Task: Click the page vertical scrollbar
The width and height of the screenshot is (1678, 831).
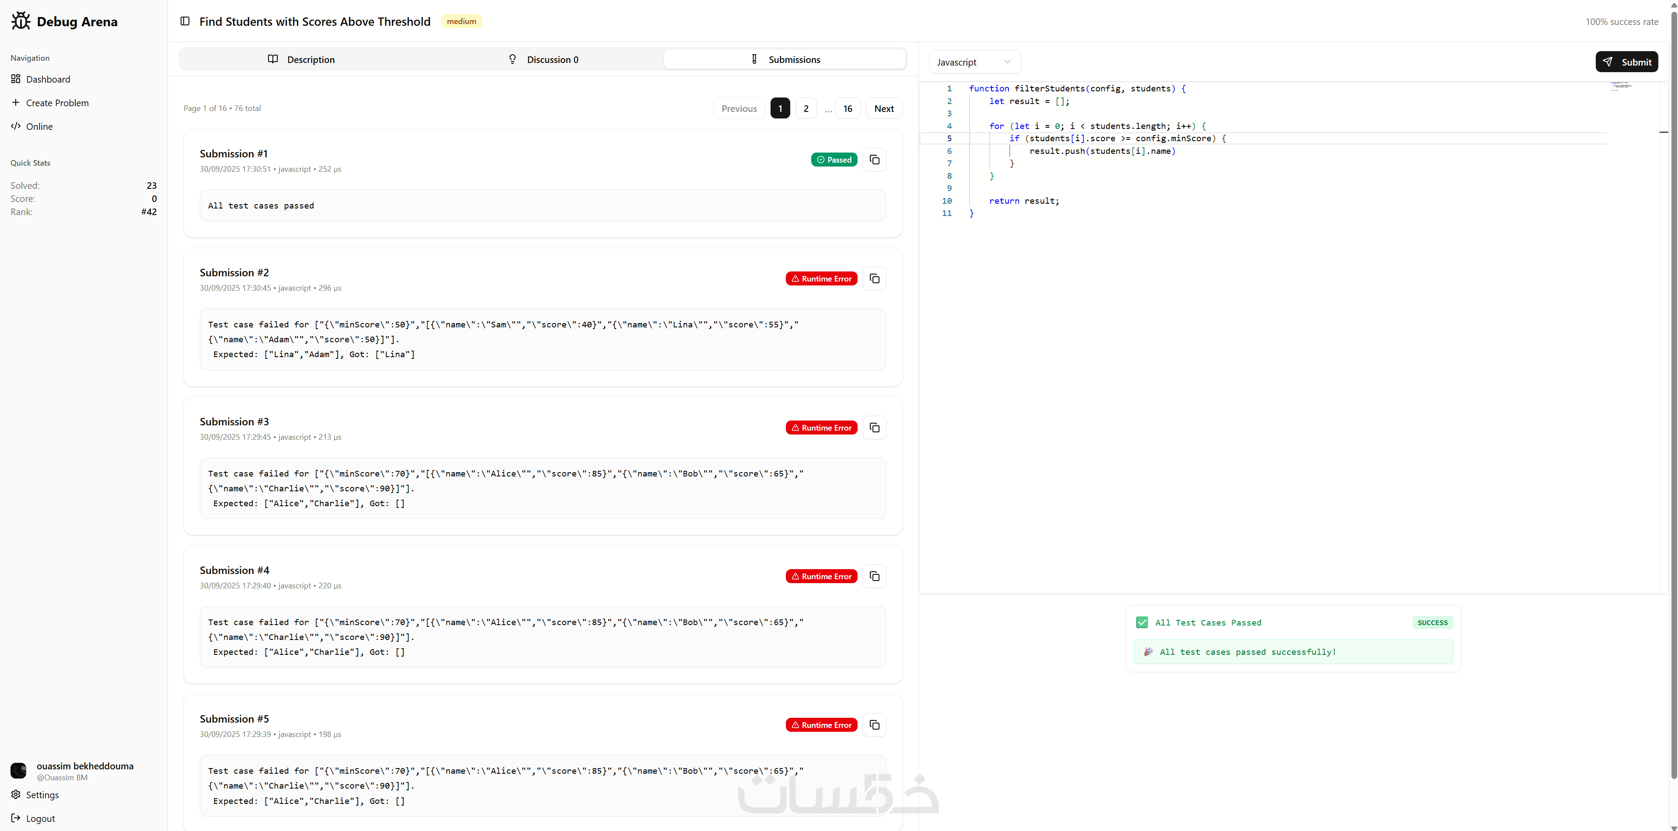Action: click(1674, 391)
